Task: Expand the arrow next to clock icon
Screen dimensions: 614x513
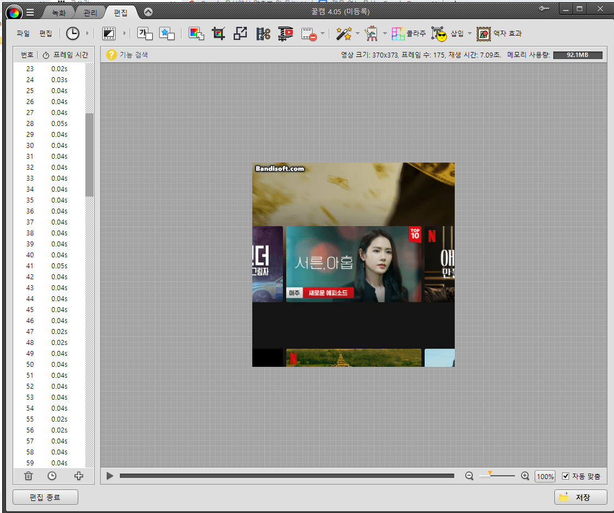Action: click(88, 33)
